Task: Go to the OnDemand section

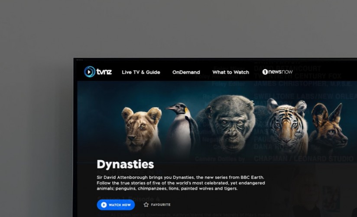Action: (186, 72)
